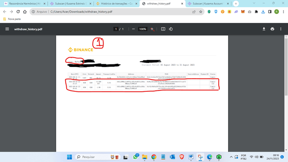The width and height of the screenshot is (288, 162).
Task: Zoom in the PDF with plus button
Action: click(152, 29)
